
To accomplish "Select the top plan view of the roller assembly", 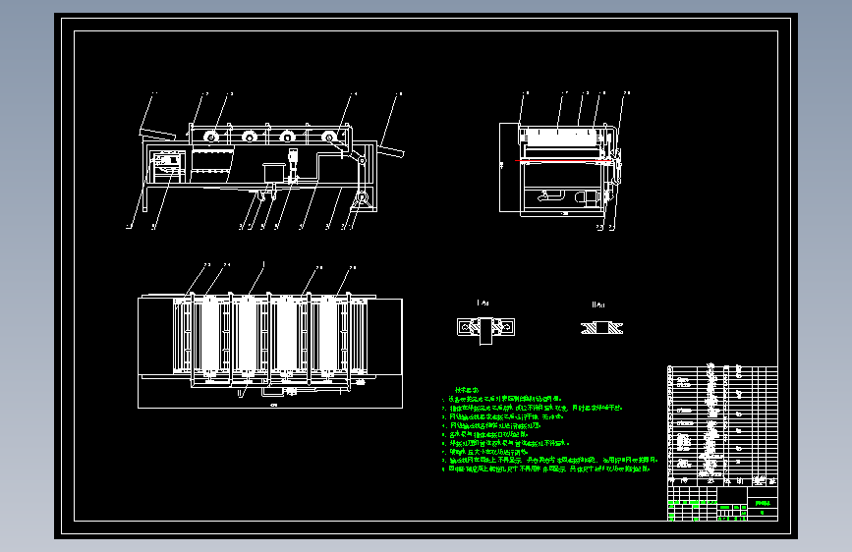I will (270, 336).
